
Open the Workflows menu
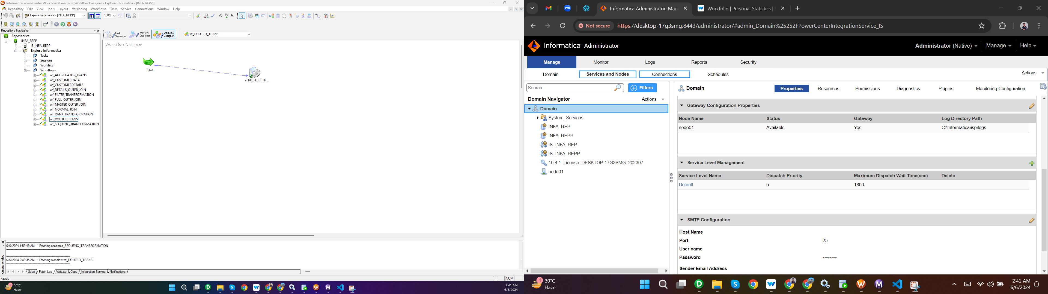[x=99, y=9]
